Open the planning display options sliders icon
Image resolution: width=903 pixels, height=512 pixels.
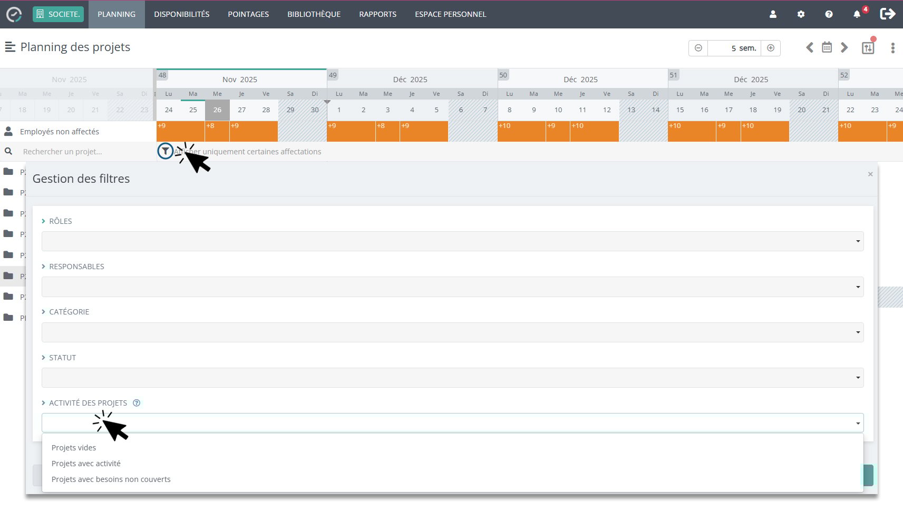tap(868, 47)
